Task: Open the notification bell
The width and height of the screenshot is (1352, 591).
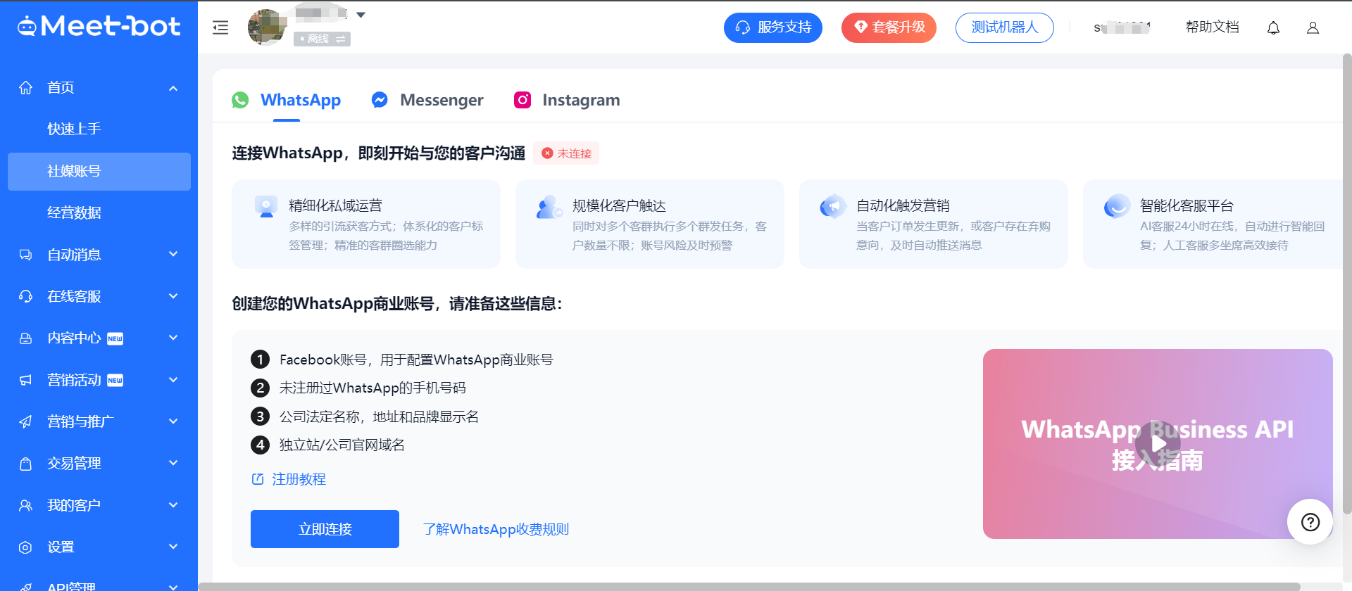Action: click(x=1273, y=27)
